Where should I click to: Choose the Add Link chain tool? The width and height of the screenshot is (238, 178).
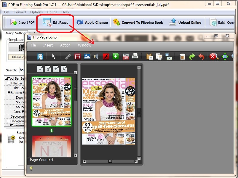68,57
